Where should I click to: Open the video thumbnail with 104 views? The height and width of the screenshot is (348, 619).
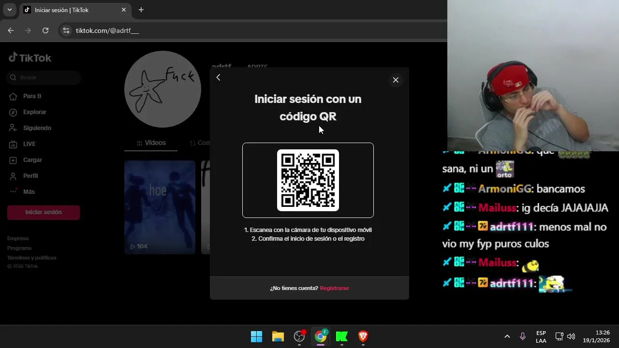[x=160, y=207]
